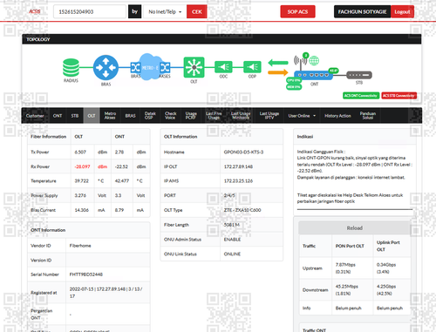The width and height of the screenshot is (436, 332).
Task: Click the blue BRAS router icon
Action: pos(106,68)
